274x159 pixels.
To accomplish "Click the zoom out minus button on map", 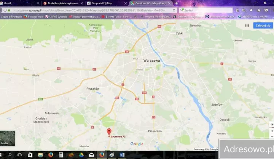I will click(x=272, y=137).
